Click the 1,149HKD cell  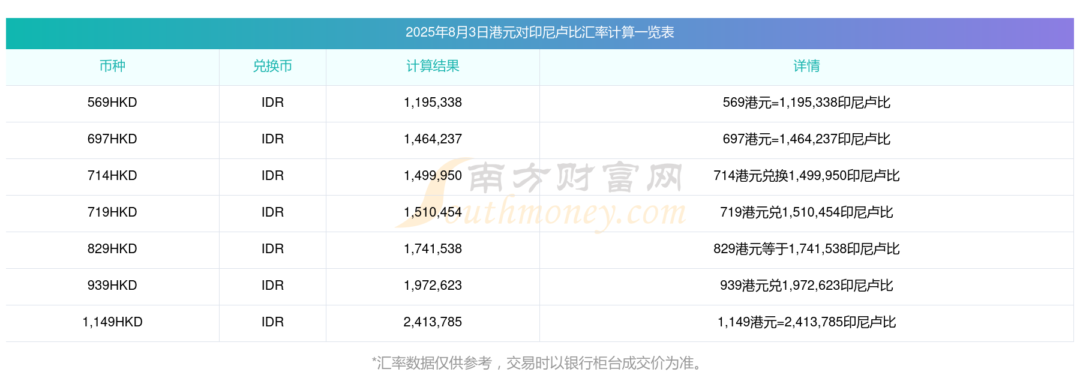tap(112, 322)
